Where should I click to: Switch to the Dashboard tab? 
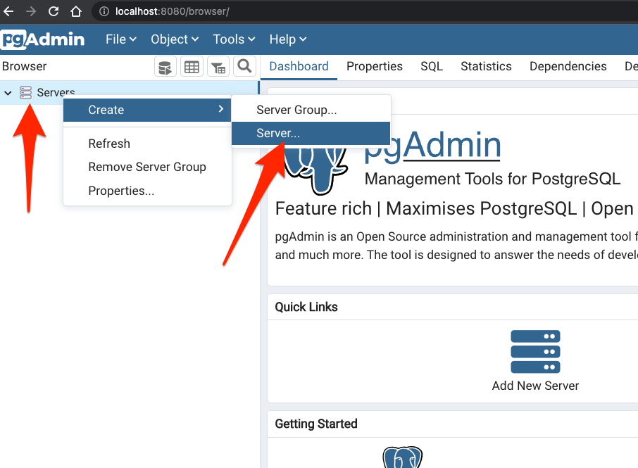[x=299, y=66]
